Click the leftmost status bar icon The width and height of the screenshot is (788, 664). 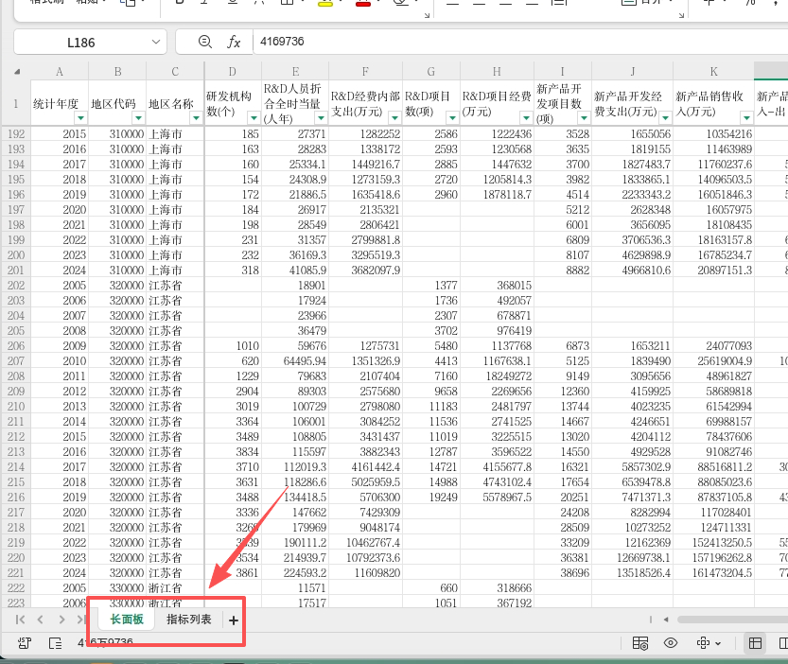tap(25, 643)
